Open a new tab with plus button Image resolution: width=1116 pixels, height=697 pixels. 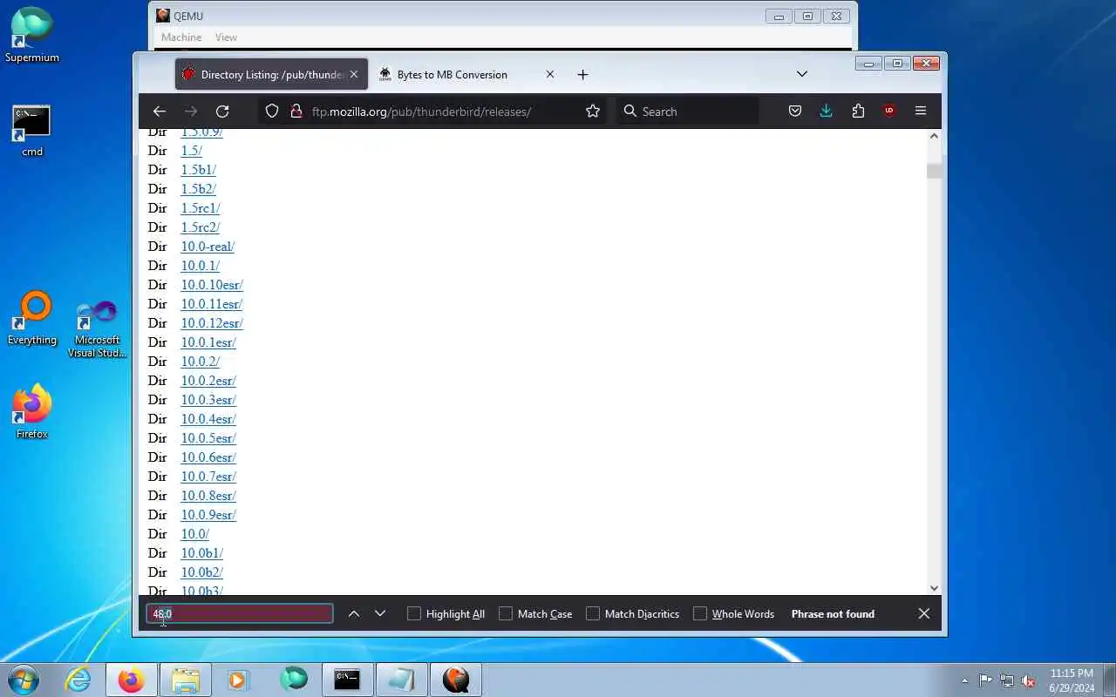click(x=582, y=75)
